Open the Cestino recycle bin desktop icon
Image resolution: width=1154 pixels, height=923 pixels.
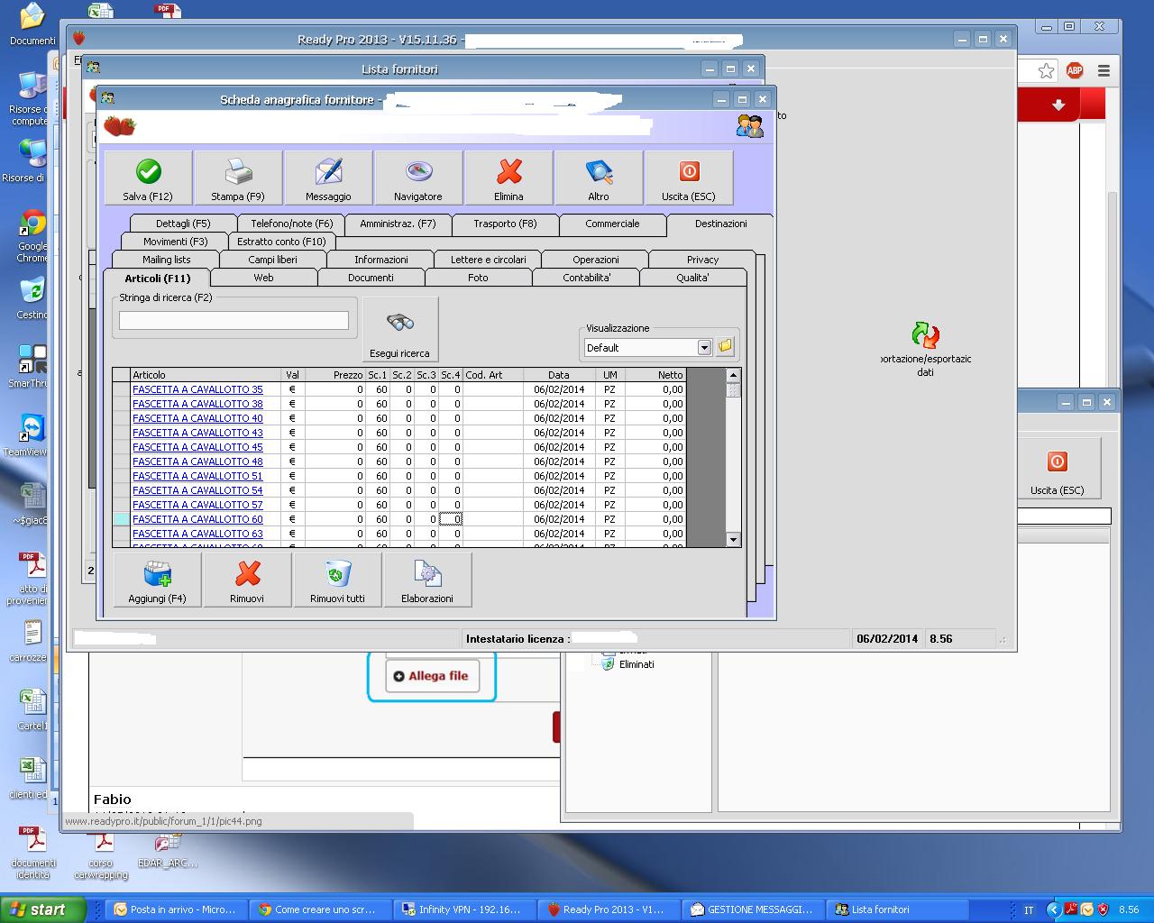[x=32, y=298]
